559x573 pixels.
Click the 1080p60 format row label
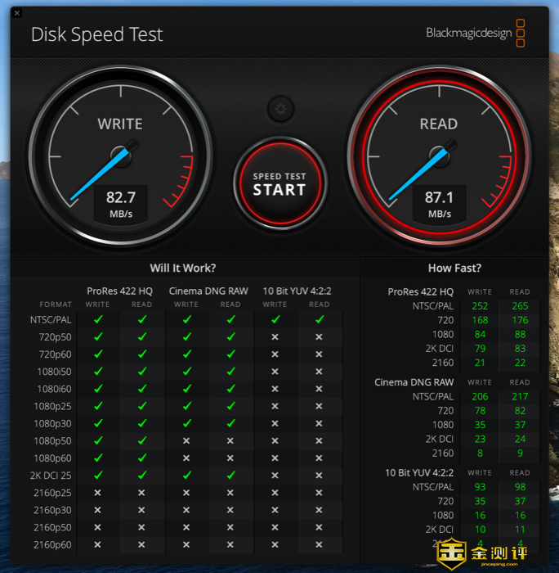point(52,458)
